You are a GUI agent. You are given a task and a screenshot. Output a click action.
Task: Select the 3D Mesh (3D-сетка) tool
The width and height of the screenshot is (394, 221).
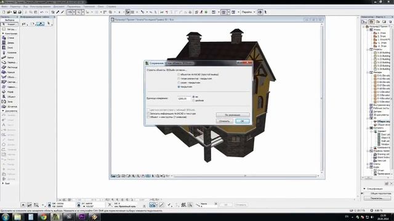point(9,106)
